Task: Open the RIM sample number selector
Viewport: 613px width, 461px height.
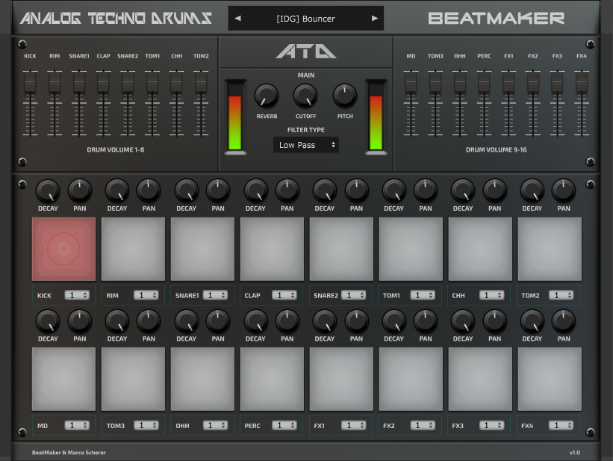Action: [x=146, y=295]
